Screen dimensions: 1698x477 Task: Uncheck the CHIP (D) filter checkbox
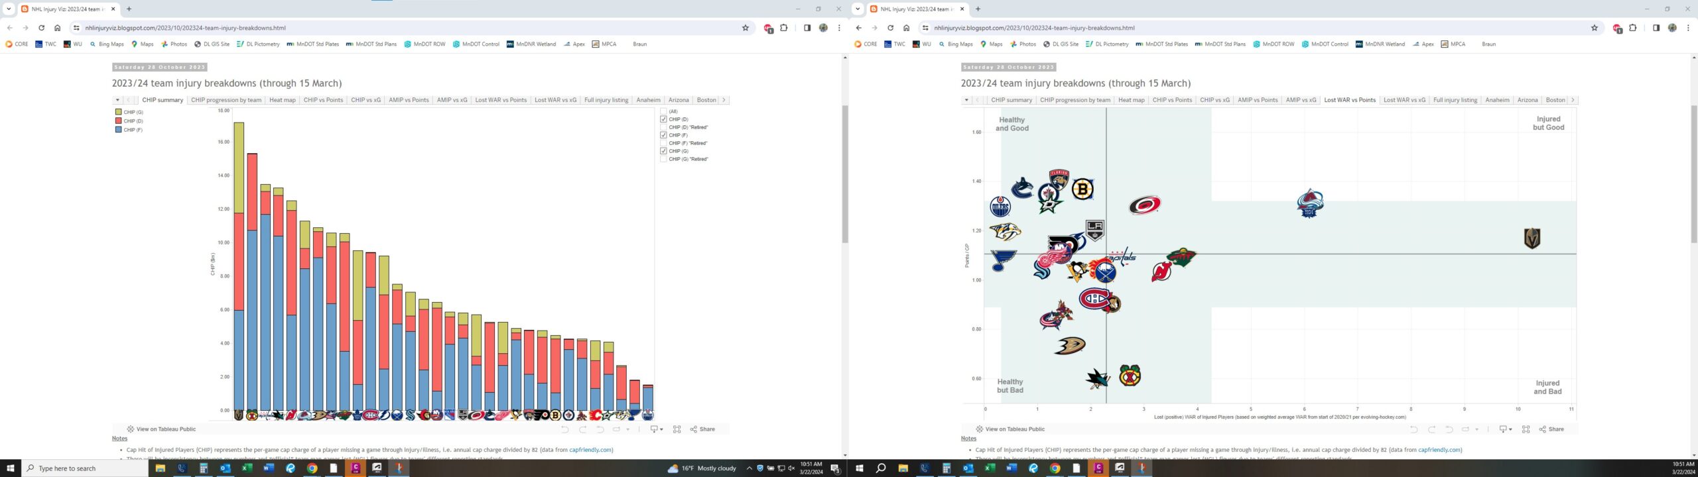point(663,119)
